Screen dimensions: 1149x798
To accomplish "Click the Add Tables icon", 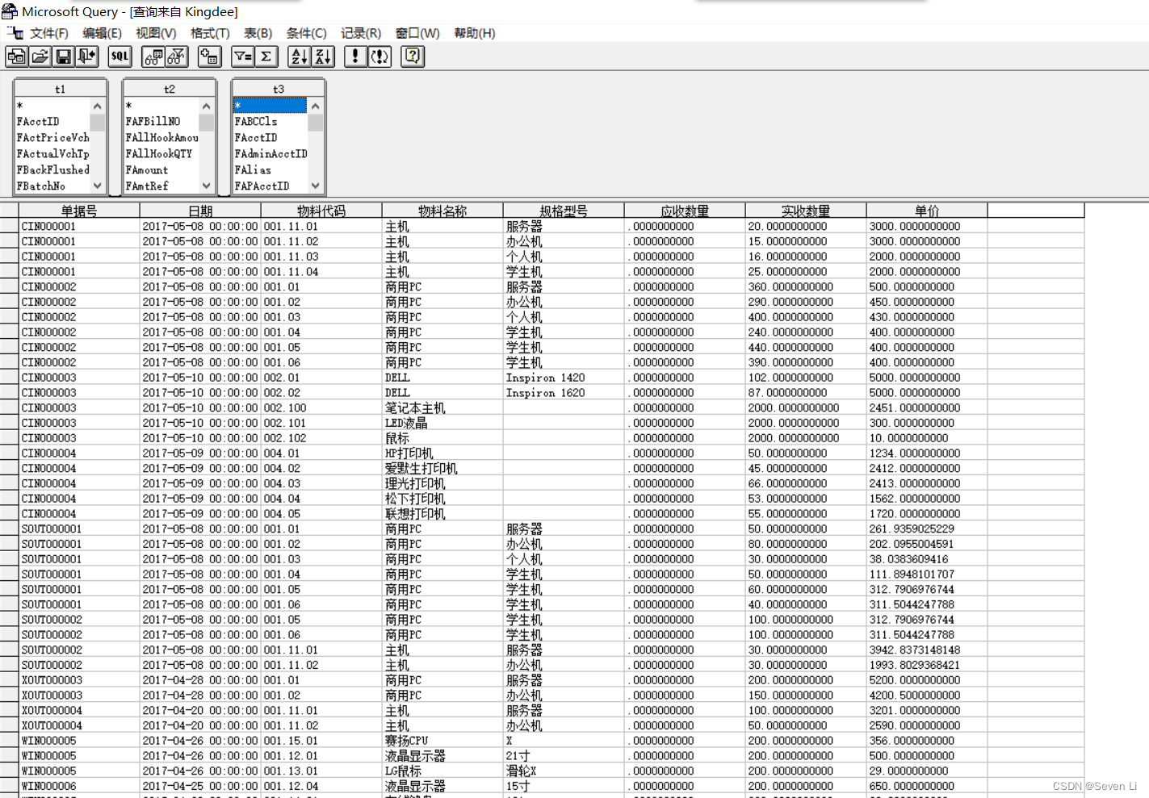I will click(210, 56).
